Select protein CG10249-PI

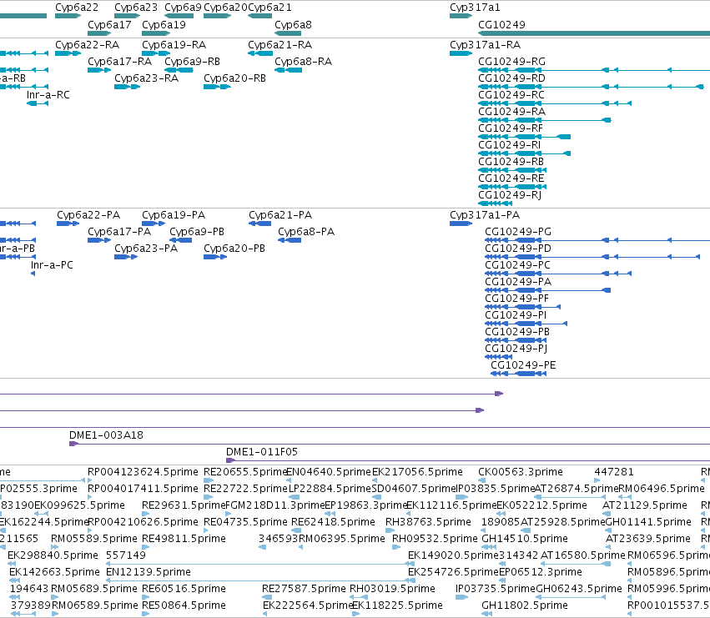click(x=526, y=324)
